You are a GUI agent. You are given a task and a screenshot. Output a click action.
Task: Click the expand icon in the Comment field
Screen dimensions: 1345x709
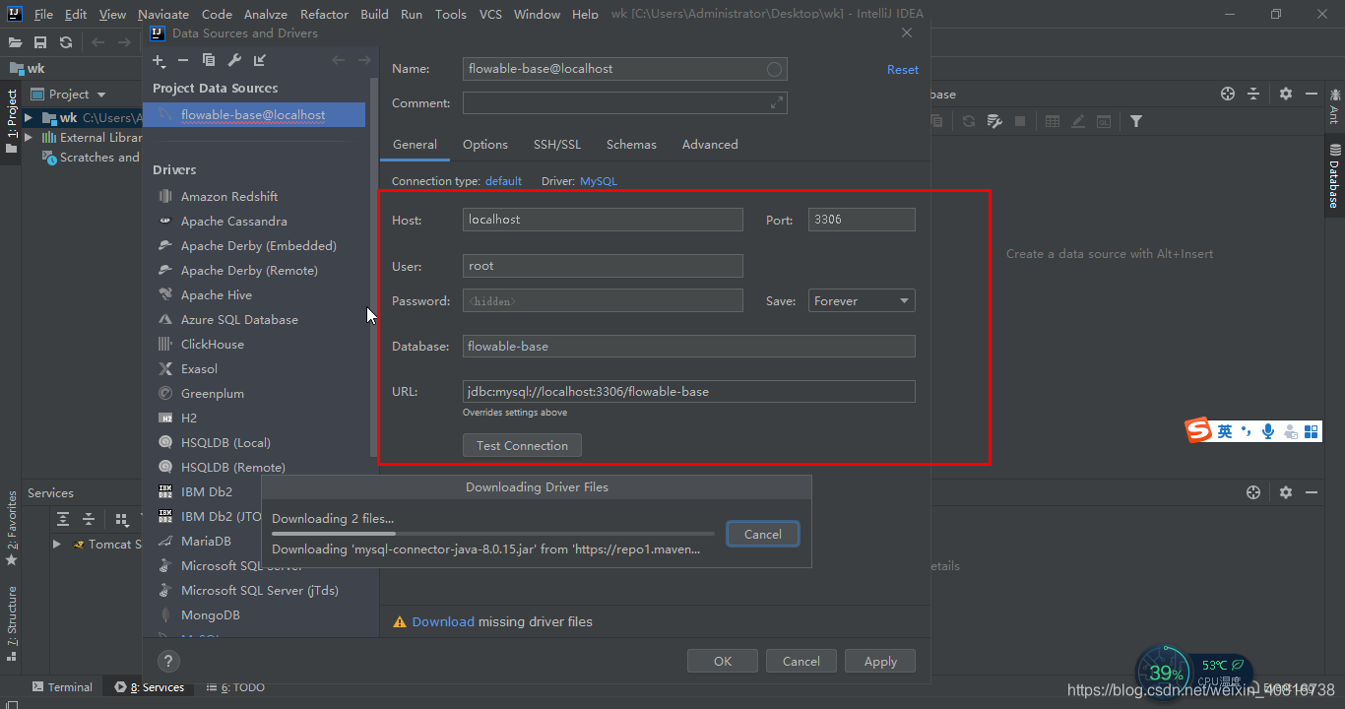[x=777, y=102]
